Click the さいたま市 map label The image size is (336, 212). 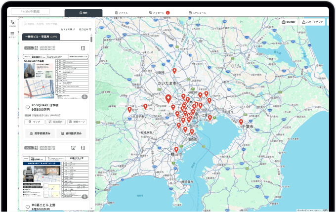(x=168, y=83)
